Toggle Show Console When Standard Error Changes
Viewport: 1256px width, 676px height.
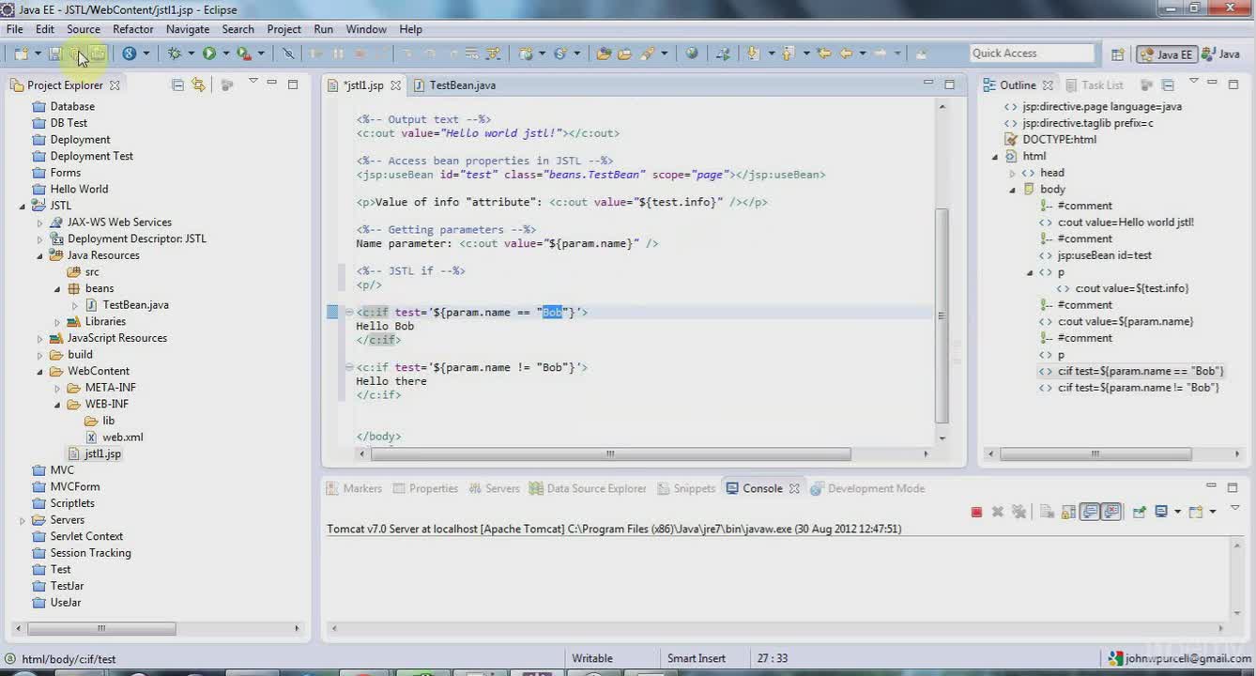(1112, 512)
